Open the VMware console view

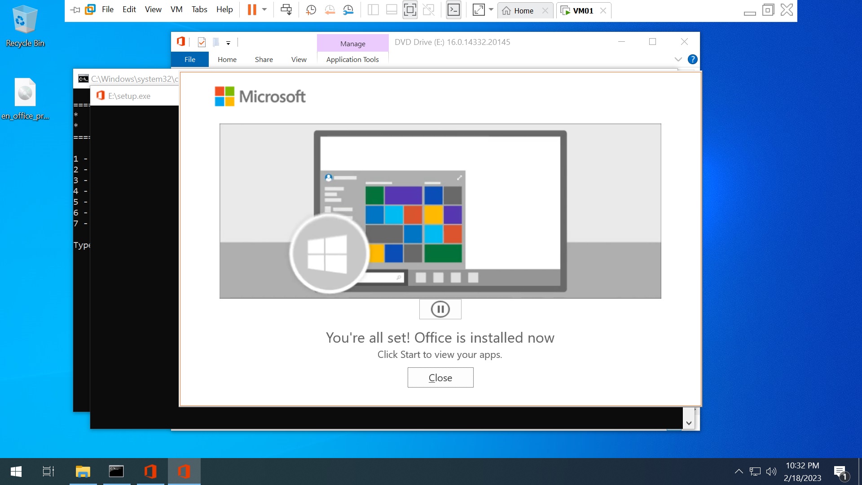pos(453,10)
